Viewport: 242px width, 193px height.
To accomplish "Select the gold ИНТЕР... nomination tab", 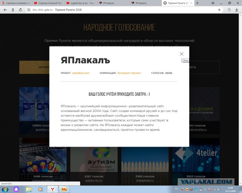I will [34, 67].
